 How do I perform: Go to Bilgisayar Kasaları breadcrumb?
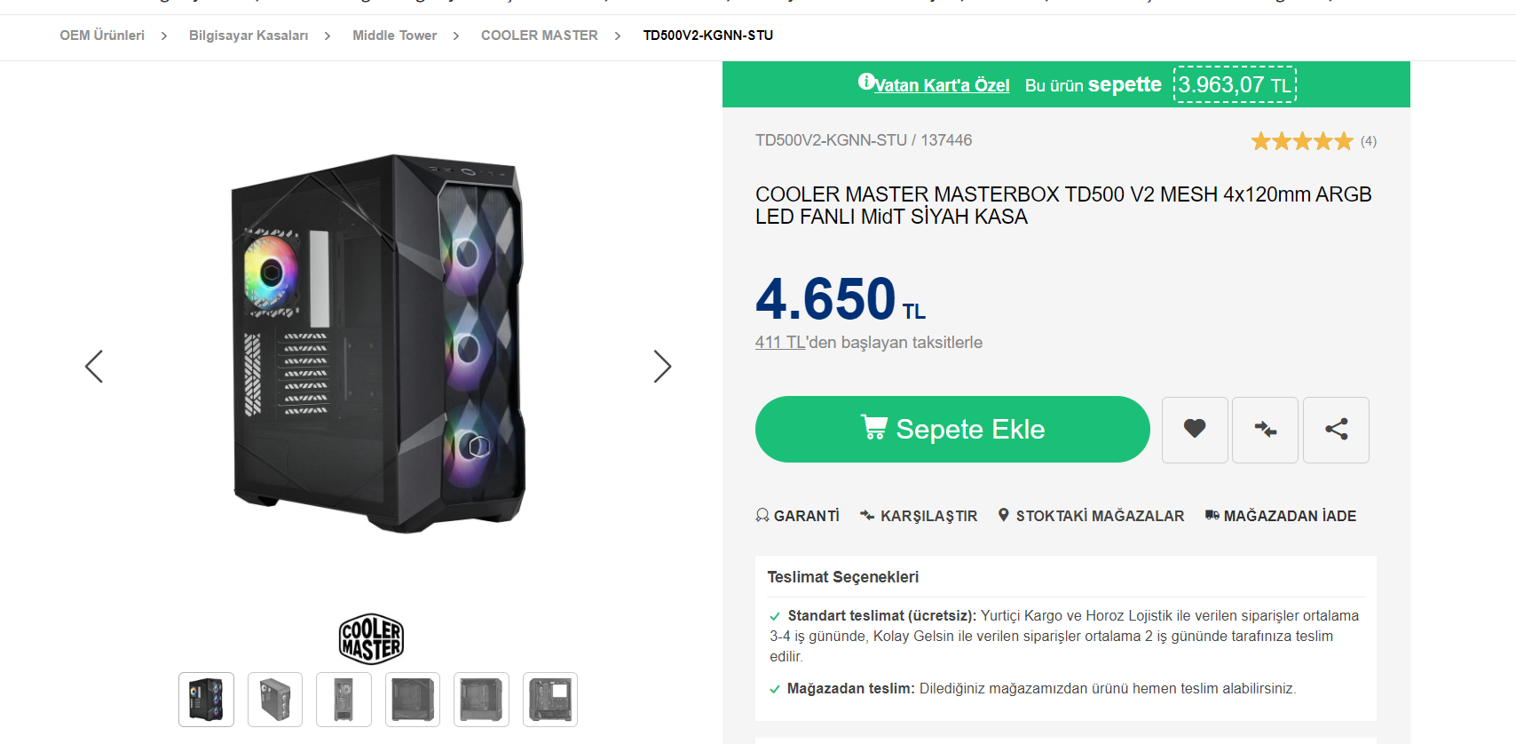249,36
